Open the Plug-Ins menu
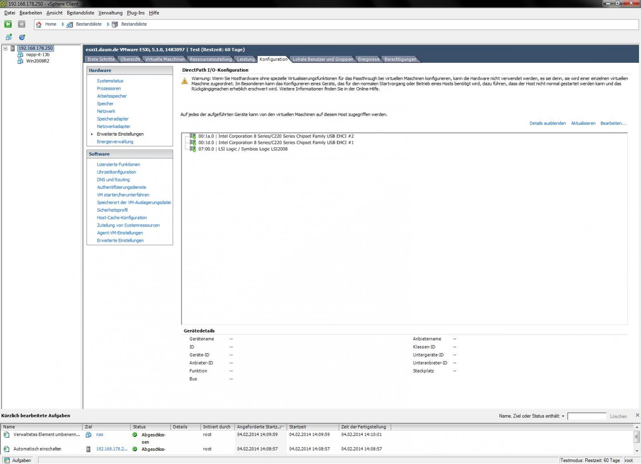Viewport: 641px width, 464px height. (136, 13)
